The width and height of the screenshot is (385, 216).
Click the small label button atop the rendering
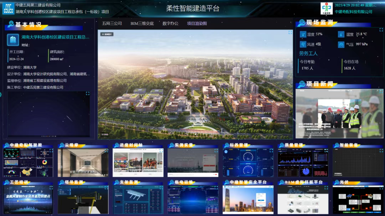[107, 34]
